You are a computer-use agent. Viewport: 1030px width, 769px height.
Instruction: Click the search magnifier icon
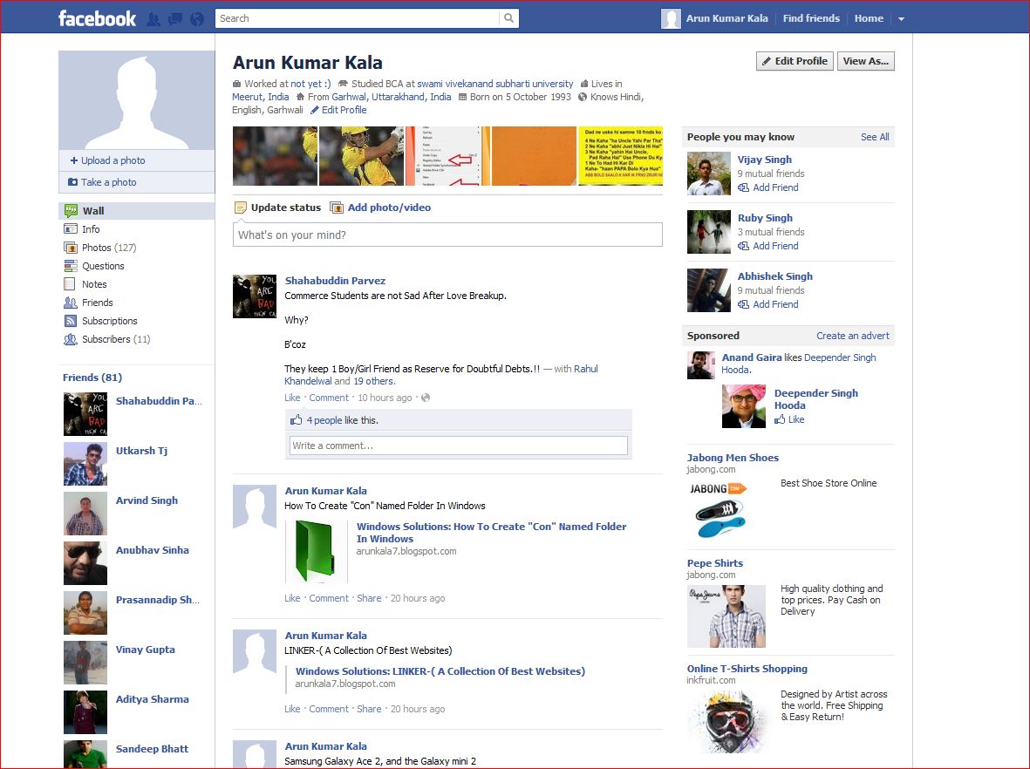(508, 17)
